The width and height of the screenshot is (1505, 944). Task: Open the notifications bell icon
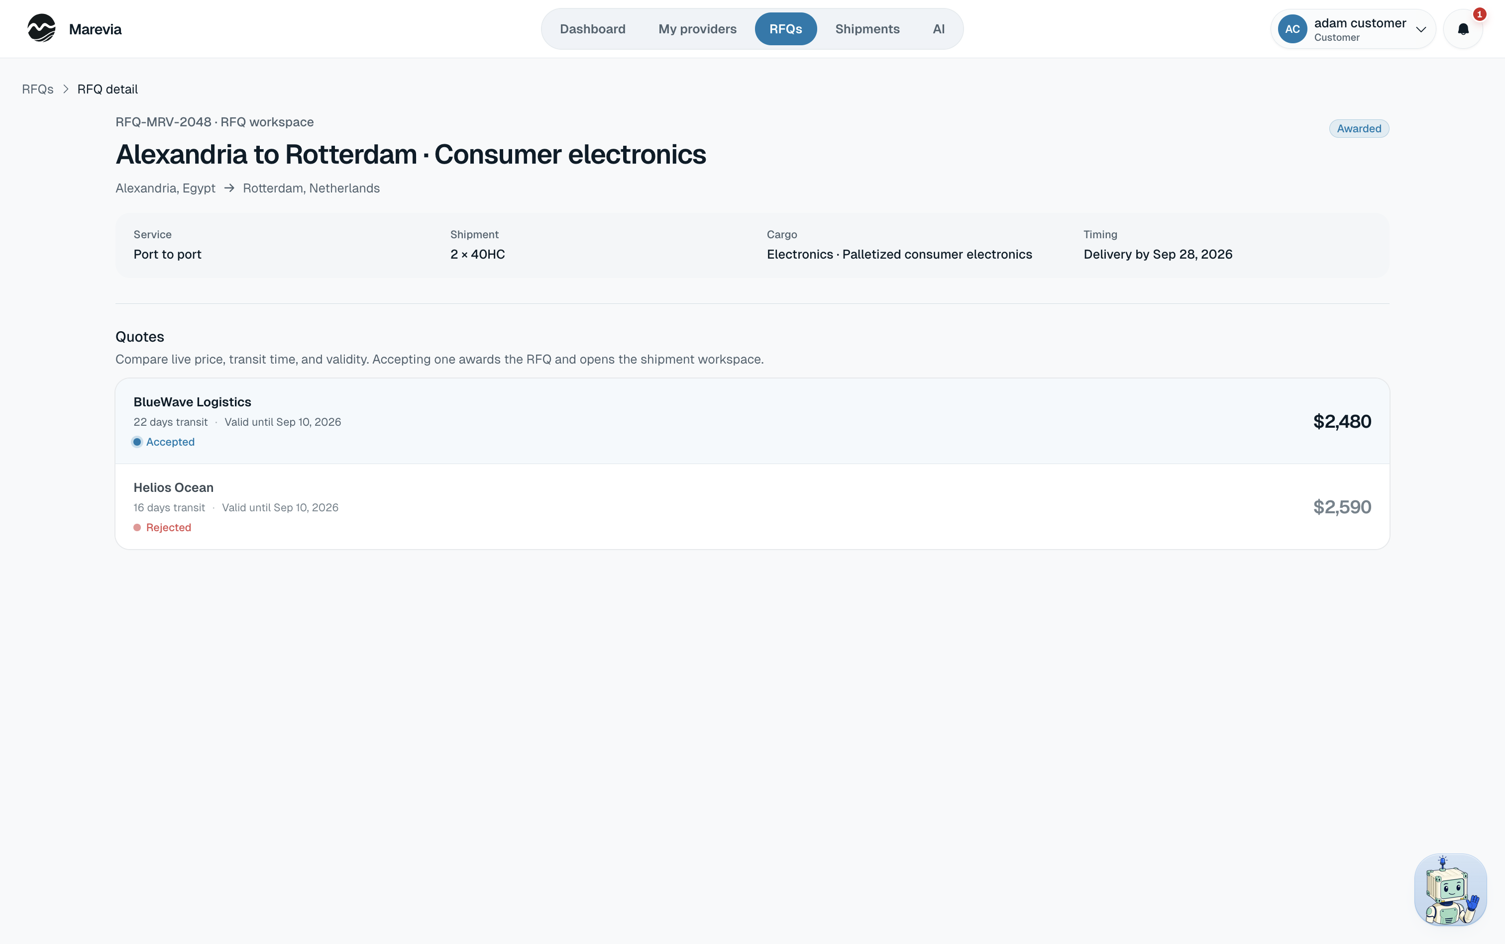1463,29
